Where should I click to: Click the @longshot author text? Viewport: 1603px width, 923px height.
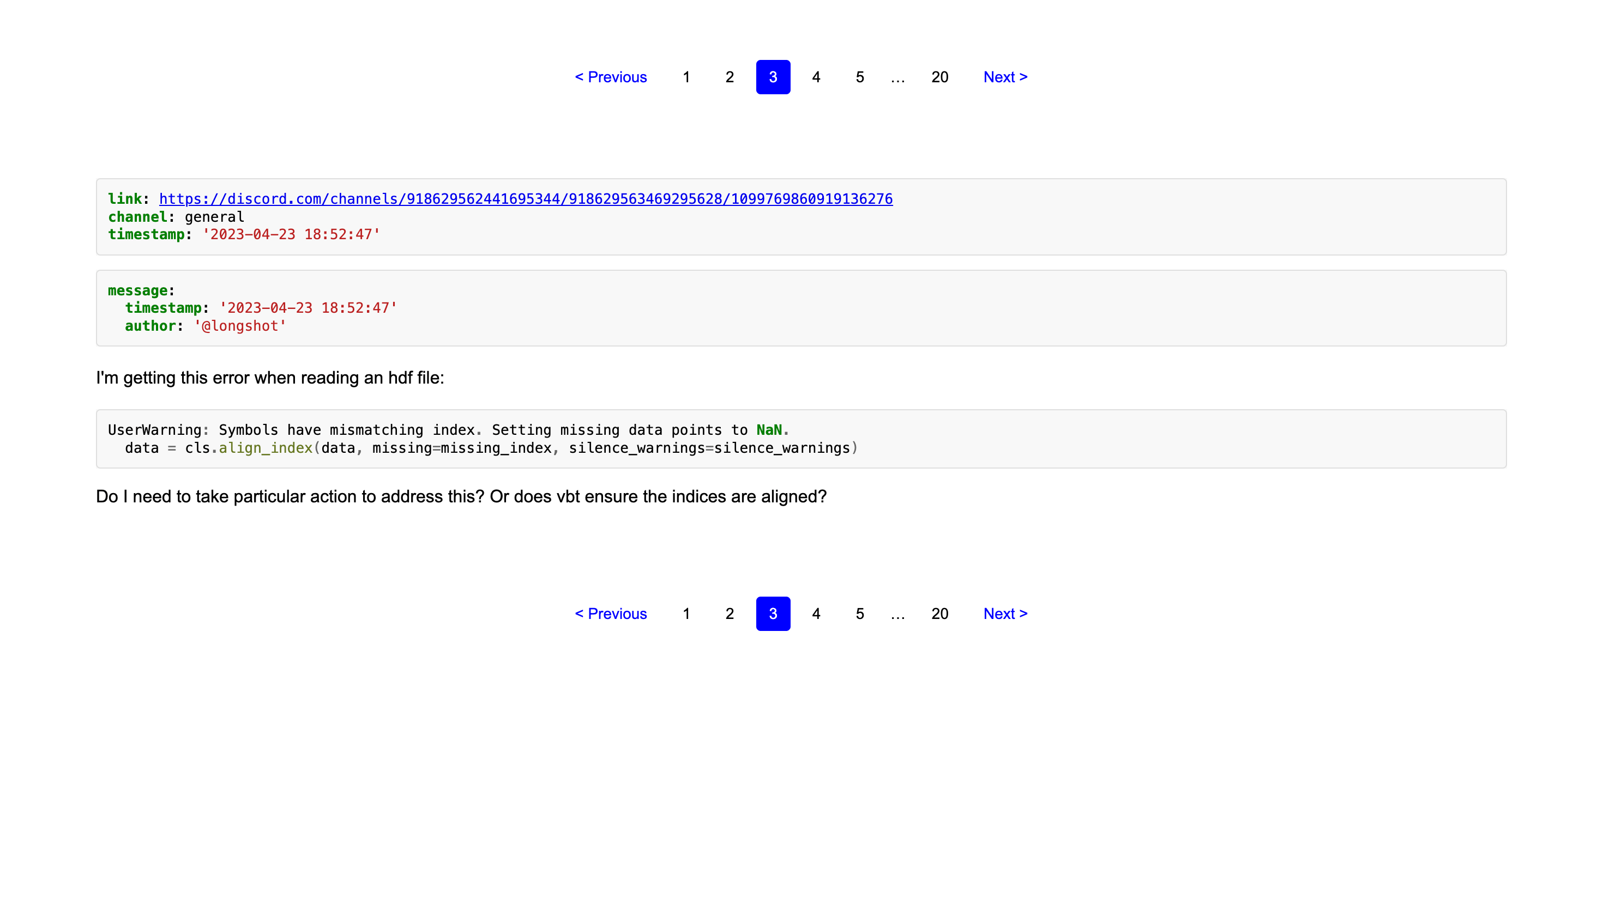tap(240, 326)
